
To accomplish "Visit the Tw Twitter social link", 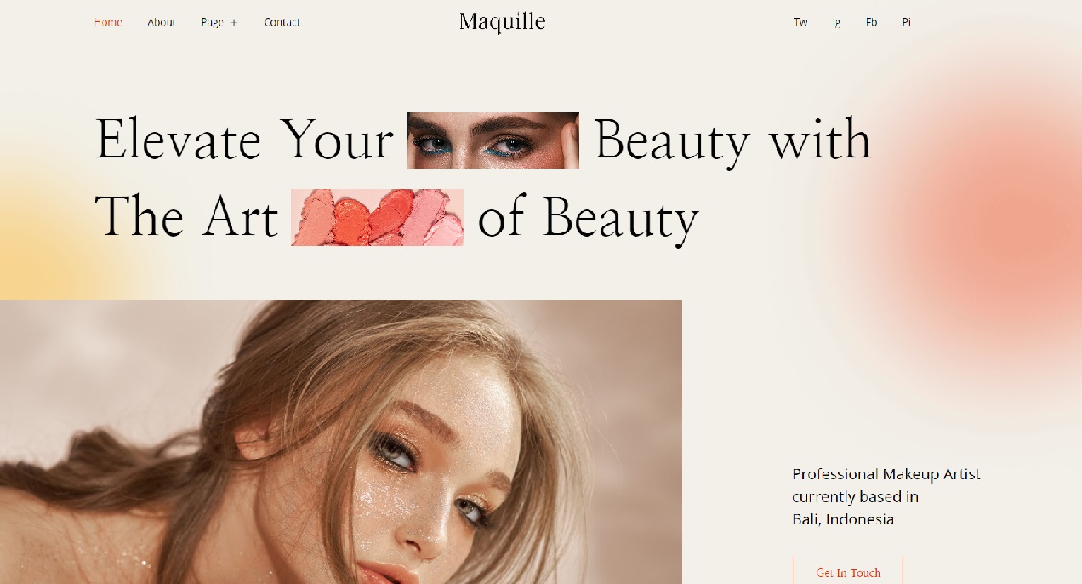I will pyautogui.click(x=800, y=22).
